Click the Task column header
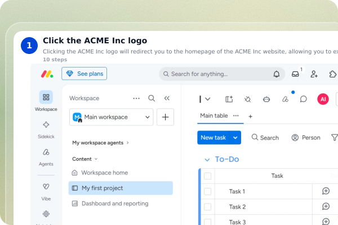This screenshot has height=225, width=338. [x=277, y=176]
